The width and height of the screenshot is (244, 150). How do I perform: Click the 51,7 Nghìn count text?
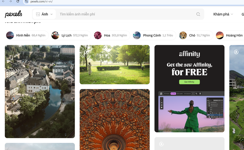click(x=203, y=35)
